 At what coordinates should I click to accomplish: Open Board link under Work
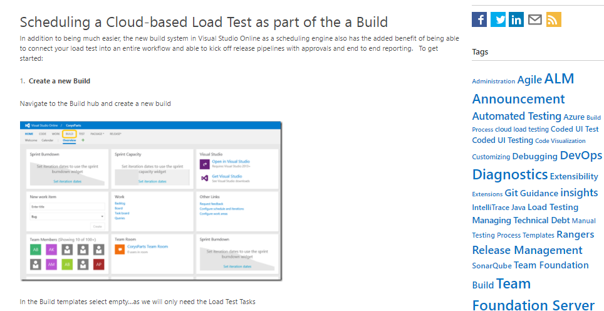pos(118,208)
